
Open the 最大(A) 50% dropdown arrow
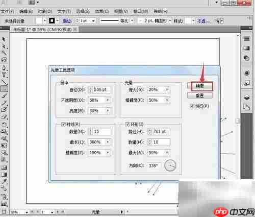167,153
